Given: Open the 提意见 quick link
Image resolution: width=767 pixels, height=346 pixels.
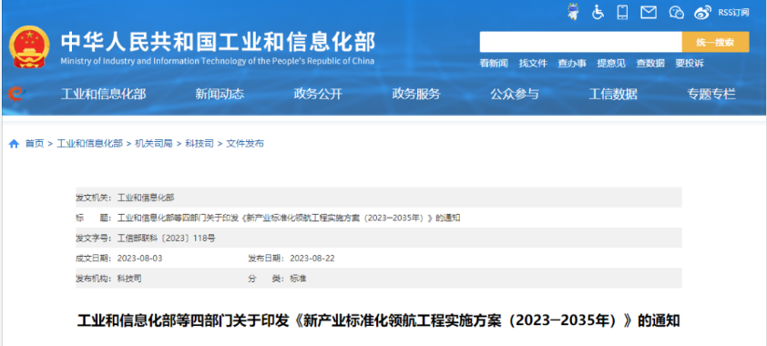Looking at the screenshot, I should pyautogui.click(x=611, y=63).
